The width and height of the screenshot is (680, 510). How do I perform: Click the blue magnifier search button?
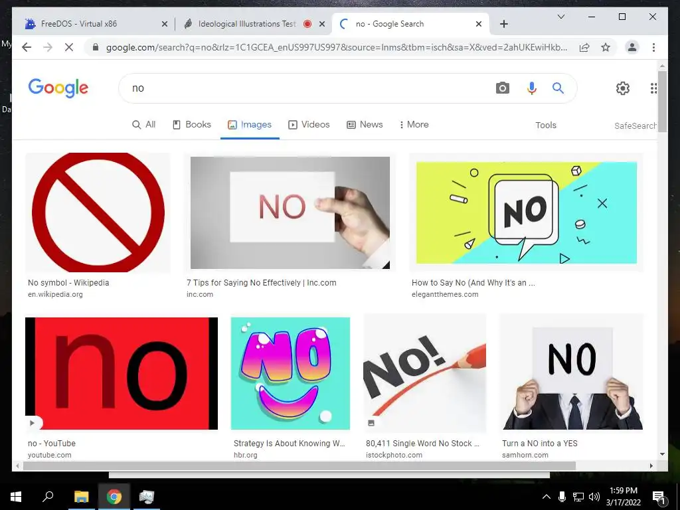click(x=558, y=88)
